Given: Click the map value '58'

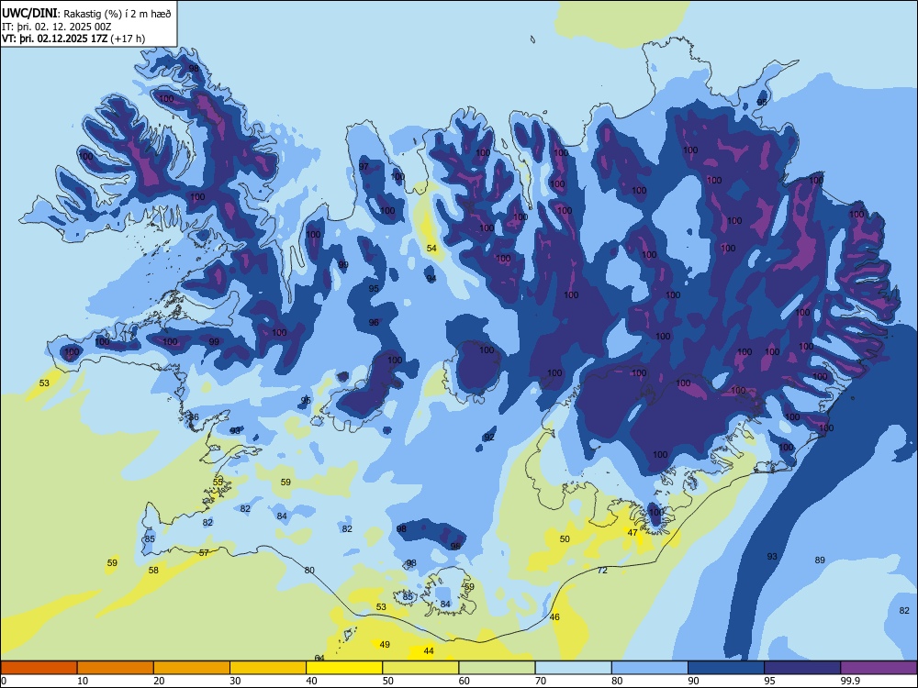Looking at the screenshot, I should pyautogui.click(x=153, y=571).
